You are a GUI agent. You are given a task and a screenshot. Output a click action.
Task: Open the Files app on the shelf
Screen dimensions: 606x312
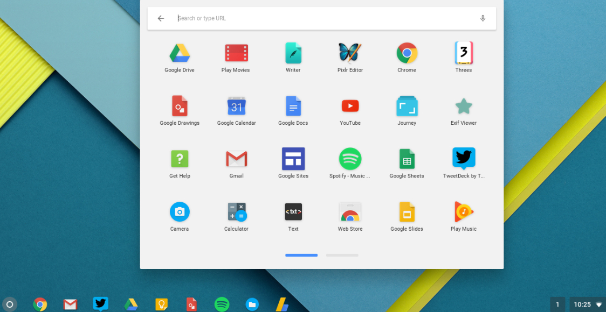[x=252, y=304]
